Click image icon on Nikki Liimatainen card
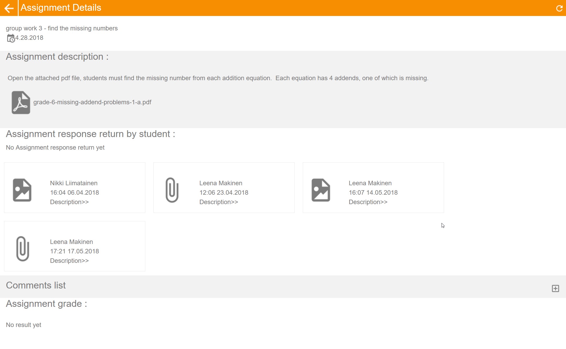Screen dimensions: 566x349 point(22,190)
